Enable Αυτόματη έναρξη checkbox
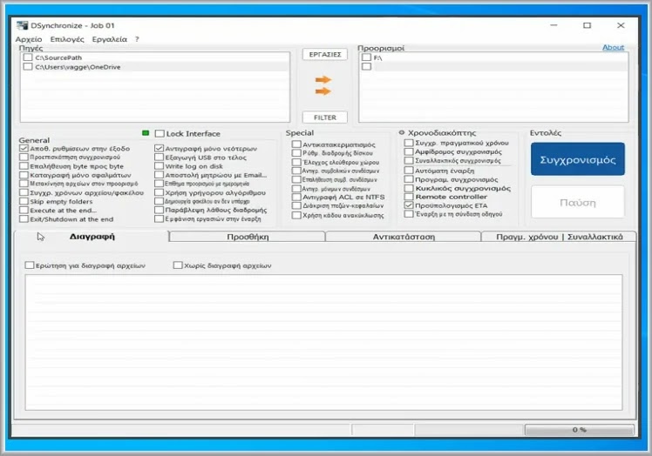 [409, 171]
